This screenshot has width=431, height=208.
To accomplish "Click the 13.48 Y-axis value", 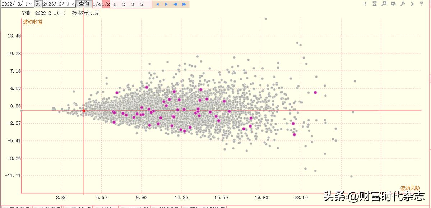I will pos(15,36).
